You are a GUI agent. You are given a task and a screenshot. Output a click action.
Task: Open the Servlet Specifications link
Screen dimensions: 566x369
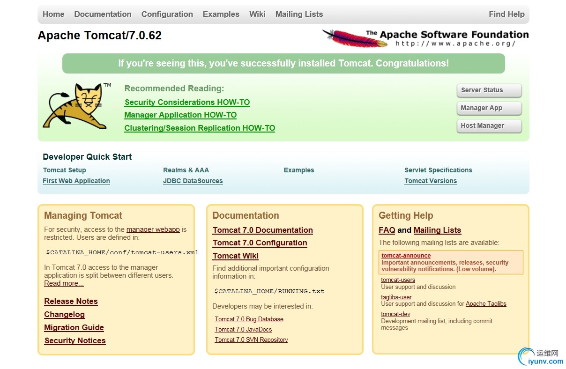[439, 170]
